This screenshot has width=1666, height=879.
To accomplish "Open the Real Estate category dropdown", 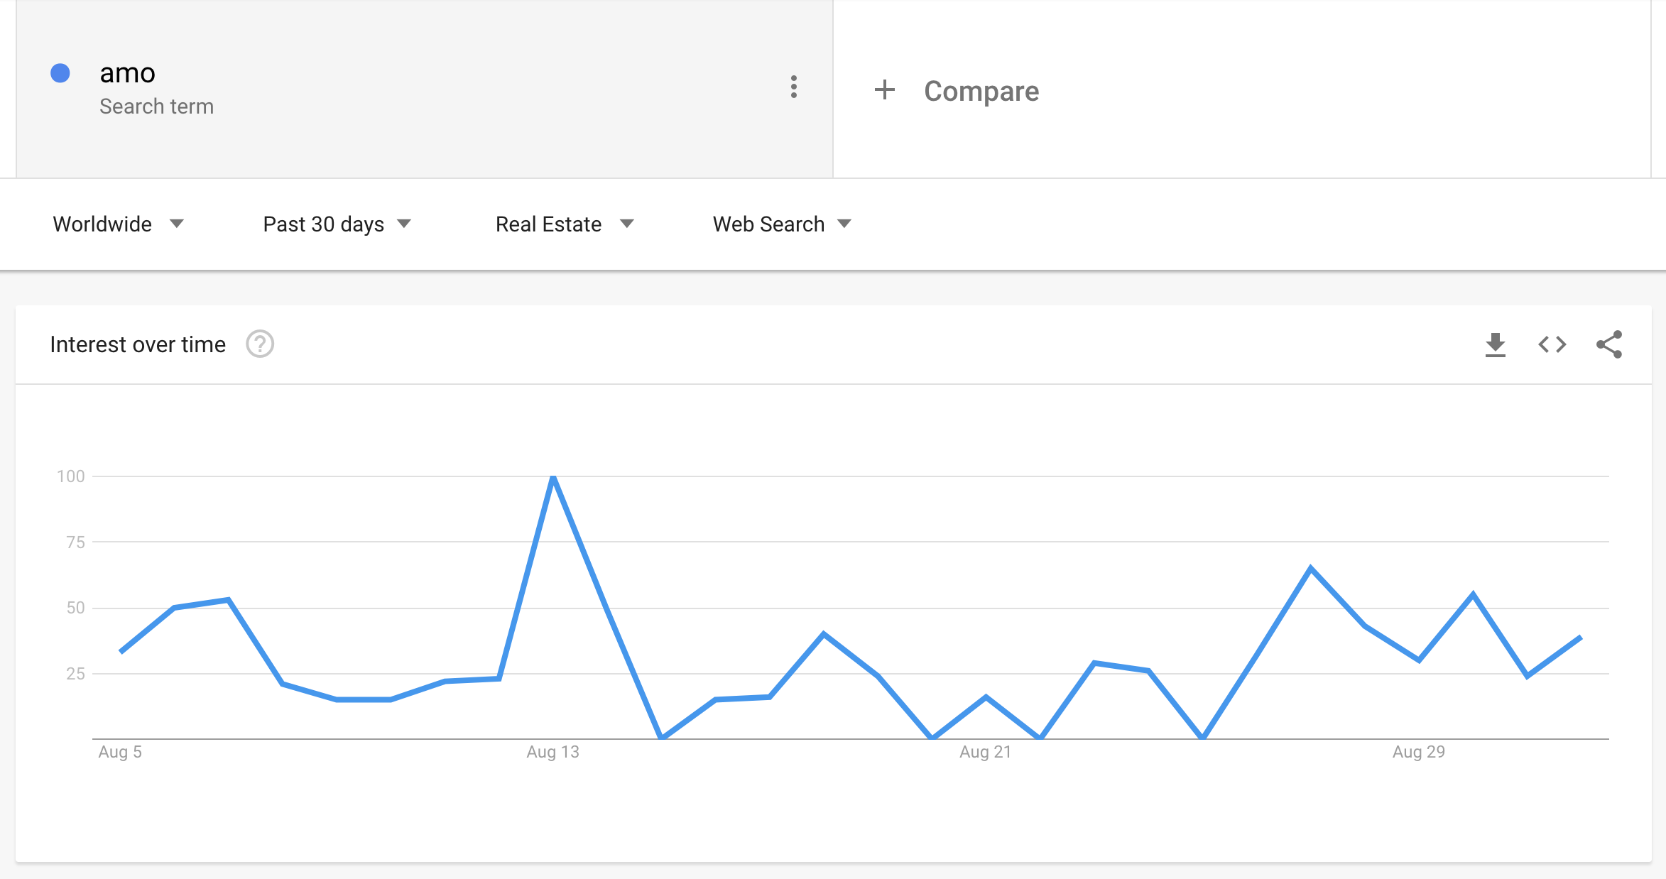I will (547, 224).
